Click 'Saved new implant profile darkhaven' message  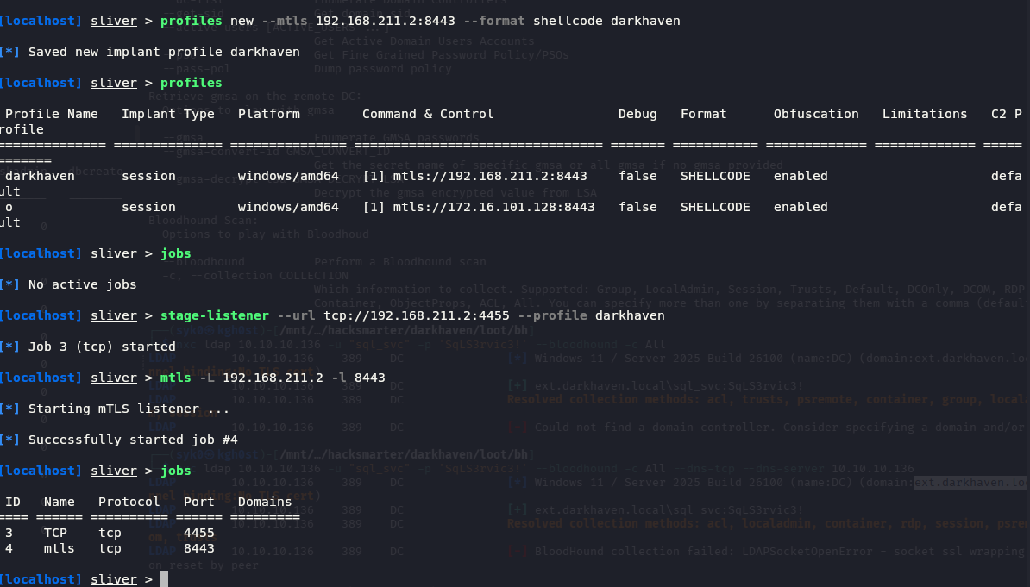164,52
